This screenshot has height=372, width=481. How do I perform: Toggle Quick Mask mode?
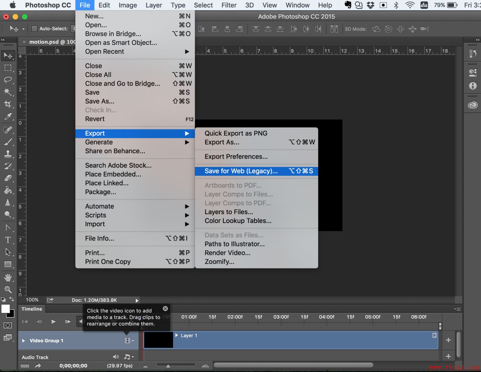point(8,325)
